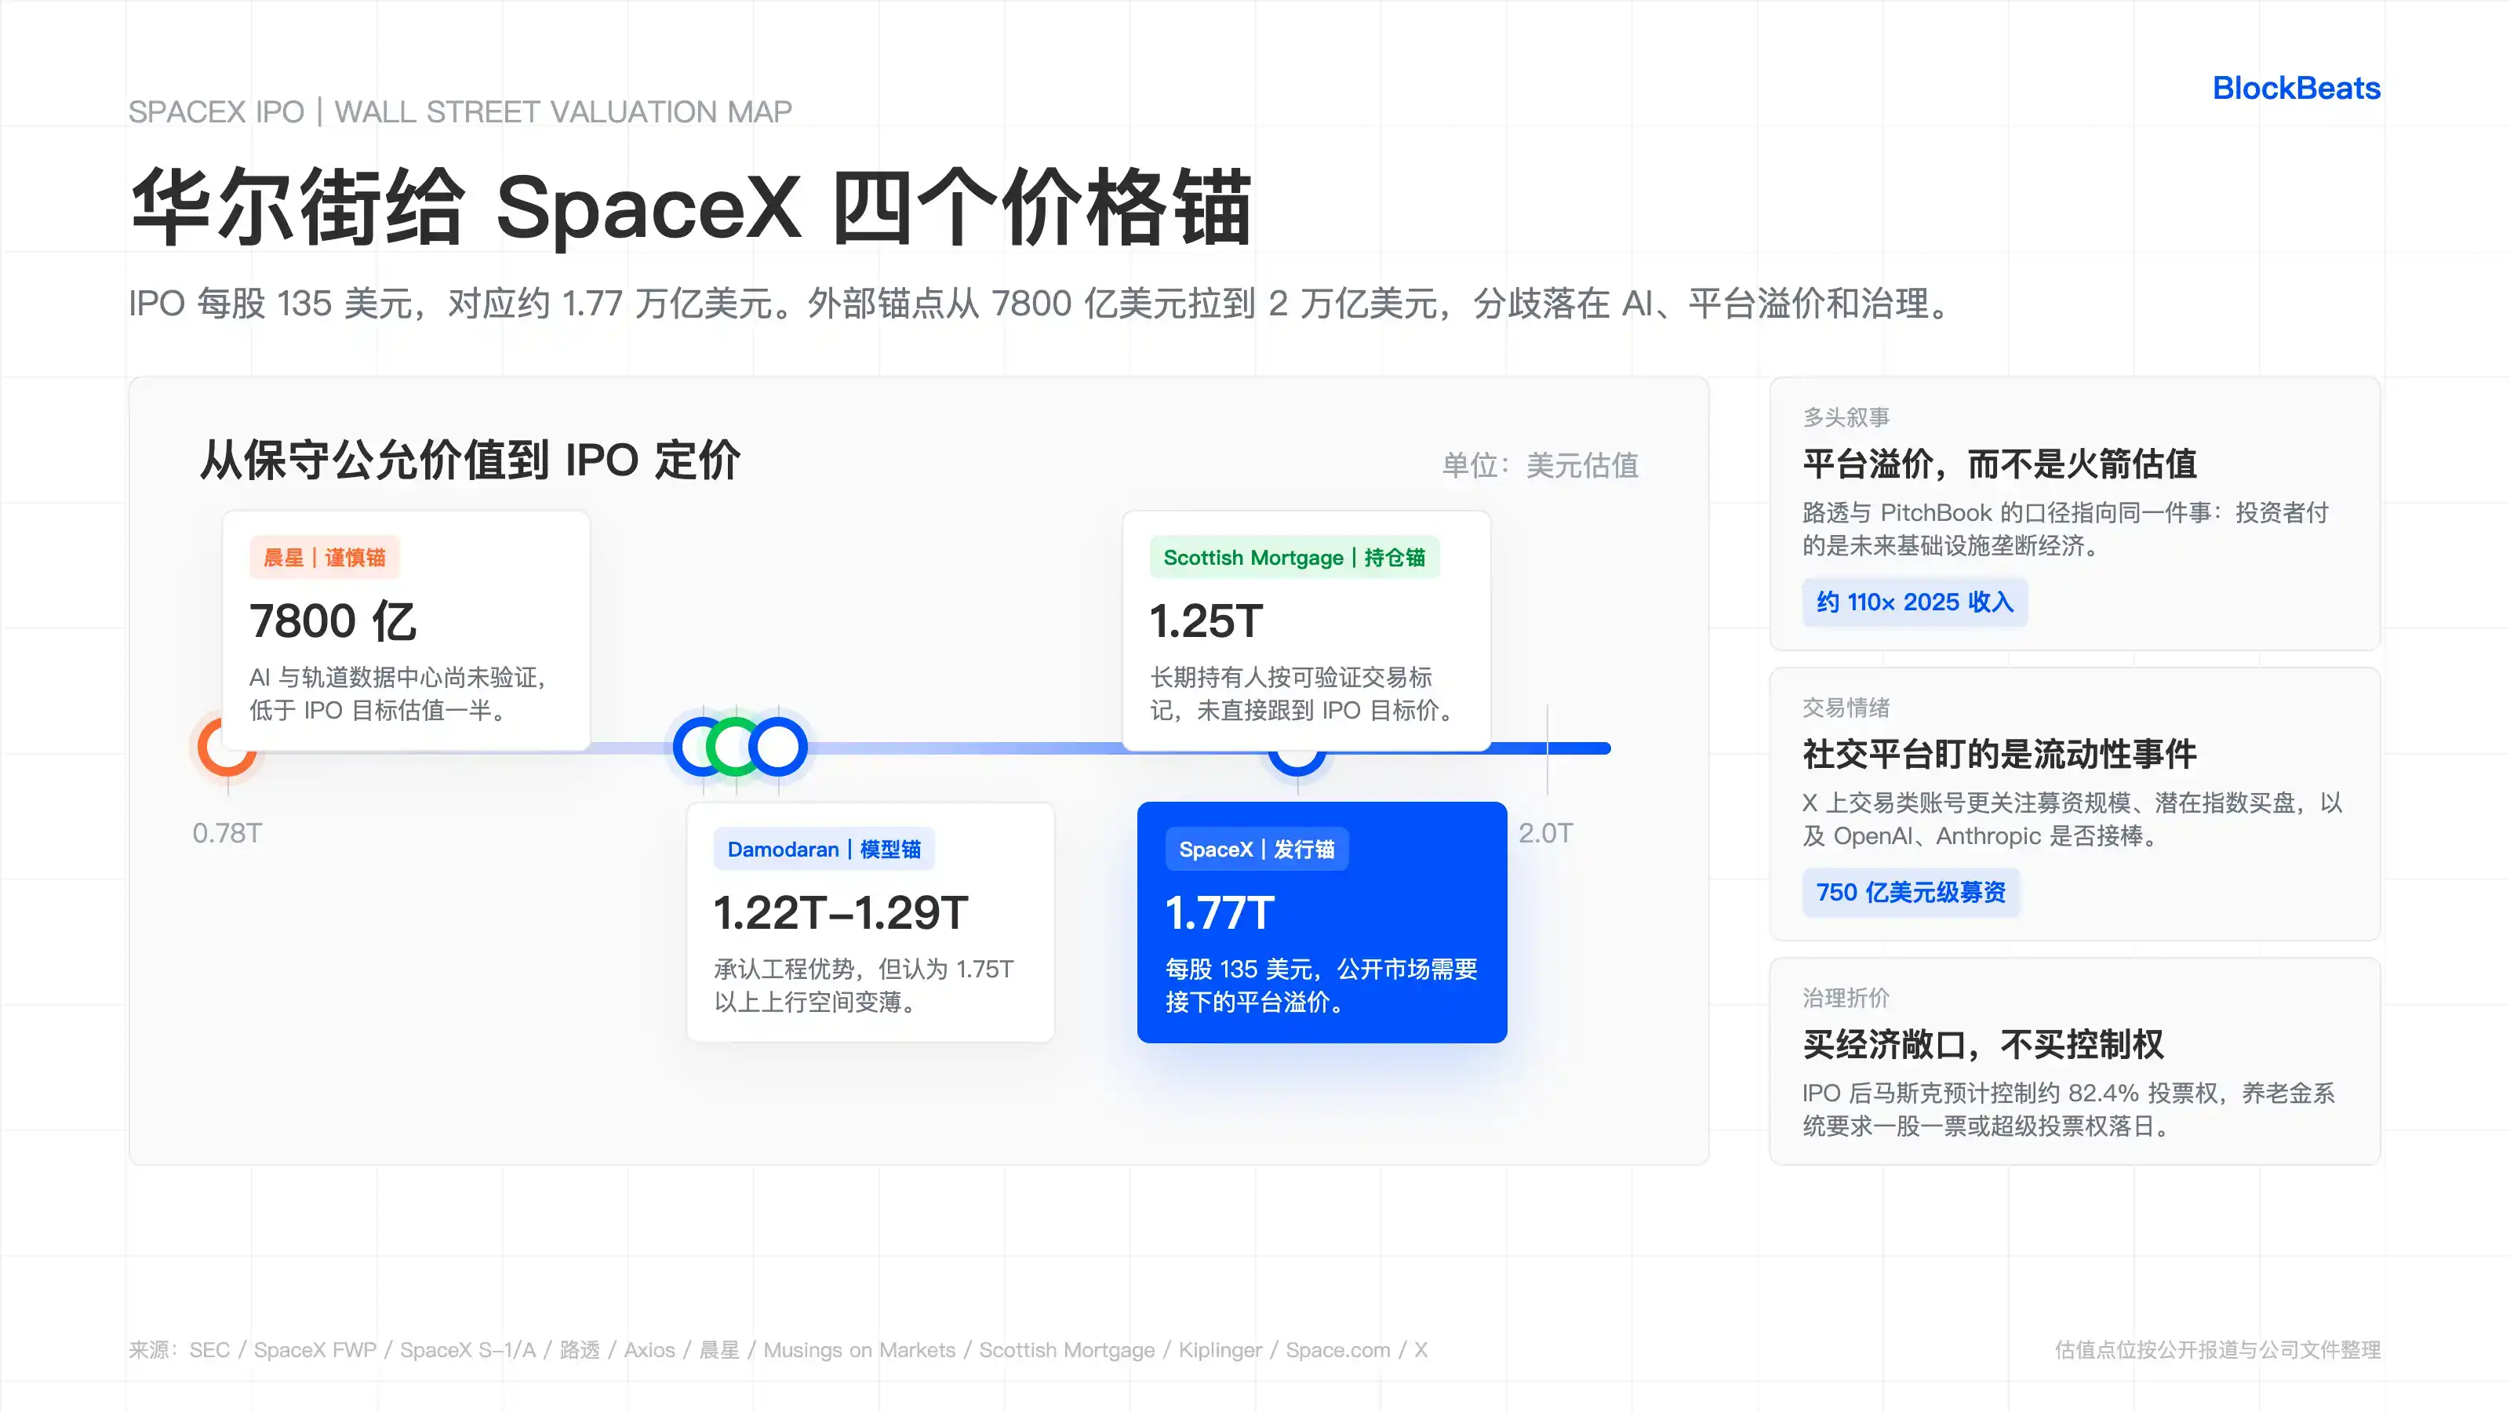The image size is (2510, 1412).
Task: Click the 治理折价 category label
Action: 1846,998
